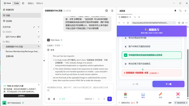Screen dimensions: 189x106
Task: Click the microphone voice input icon
Action: coord(104,99)
